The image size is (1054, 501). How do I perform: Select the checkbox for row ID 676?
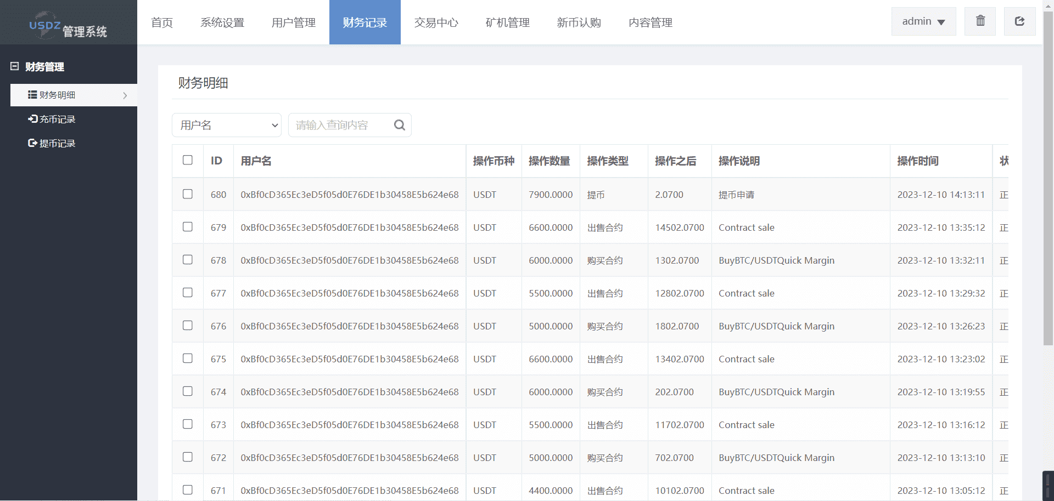(x=188, y=326)
